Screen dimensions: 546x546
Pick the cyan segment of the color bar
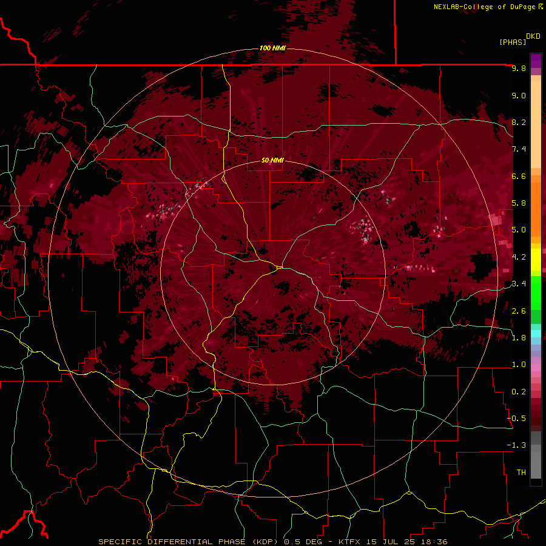point(536,334)
